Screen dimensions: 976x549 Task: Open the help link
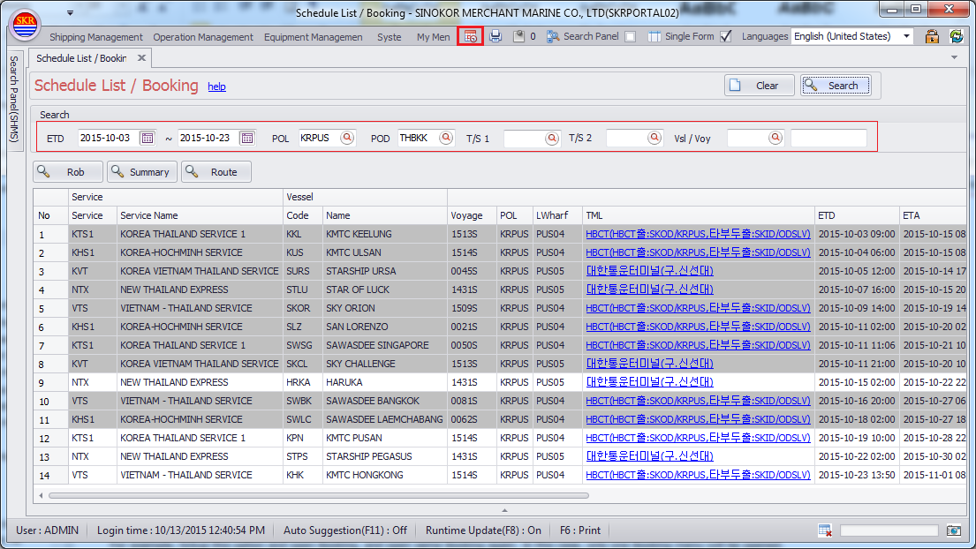(216, 86)
